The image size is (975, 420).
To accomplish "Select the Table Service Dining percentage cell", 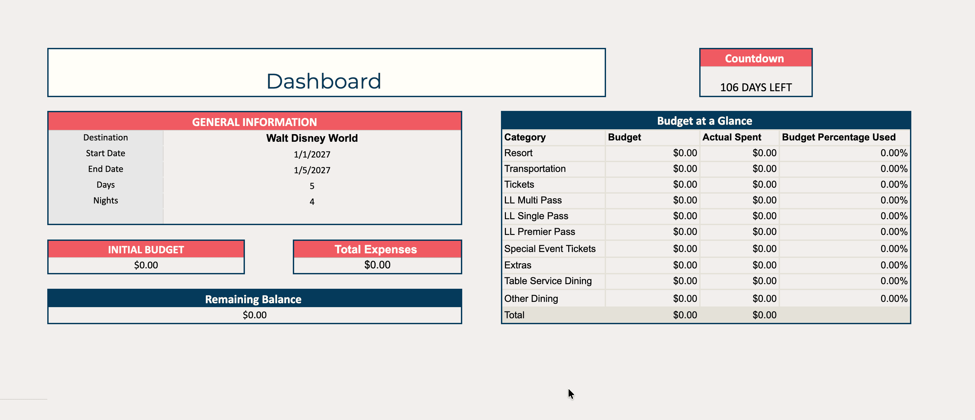I will [844, 281].
